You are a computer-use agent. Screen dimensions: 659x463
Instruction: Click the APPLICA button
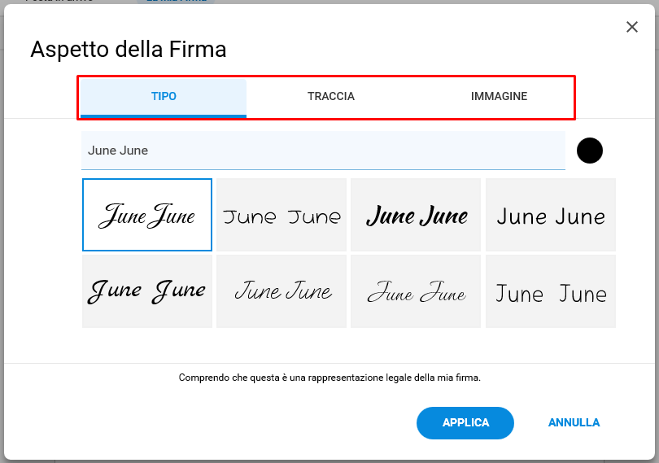tap(465, 422)
